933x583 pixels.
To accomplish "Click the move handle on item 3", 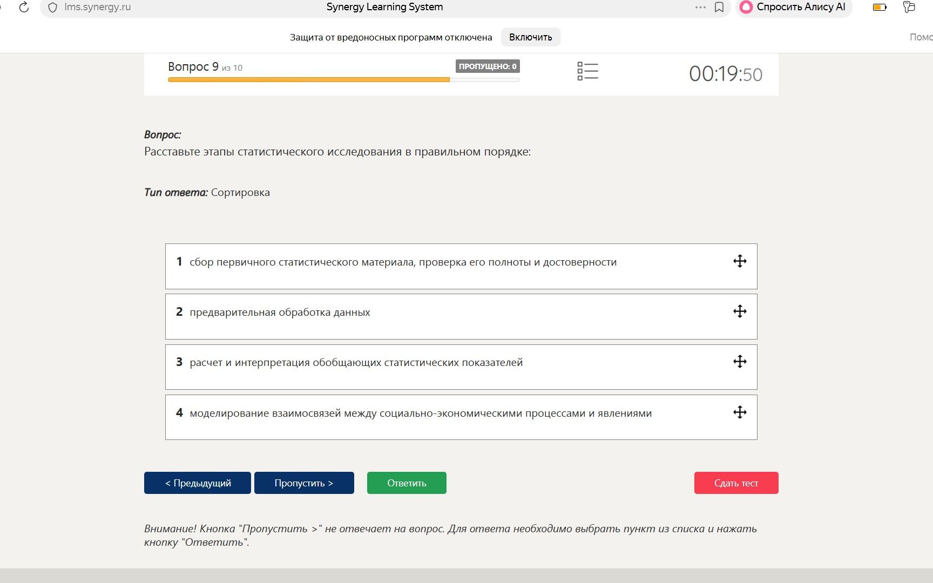I will 740,362.
